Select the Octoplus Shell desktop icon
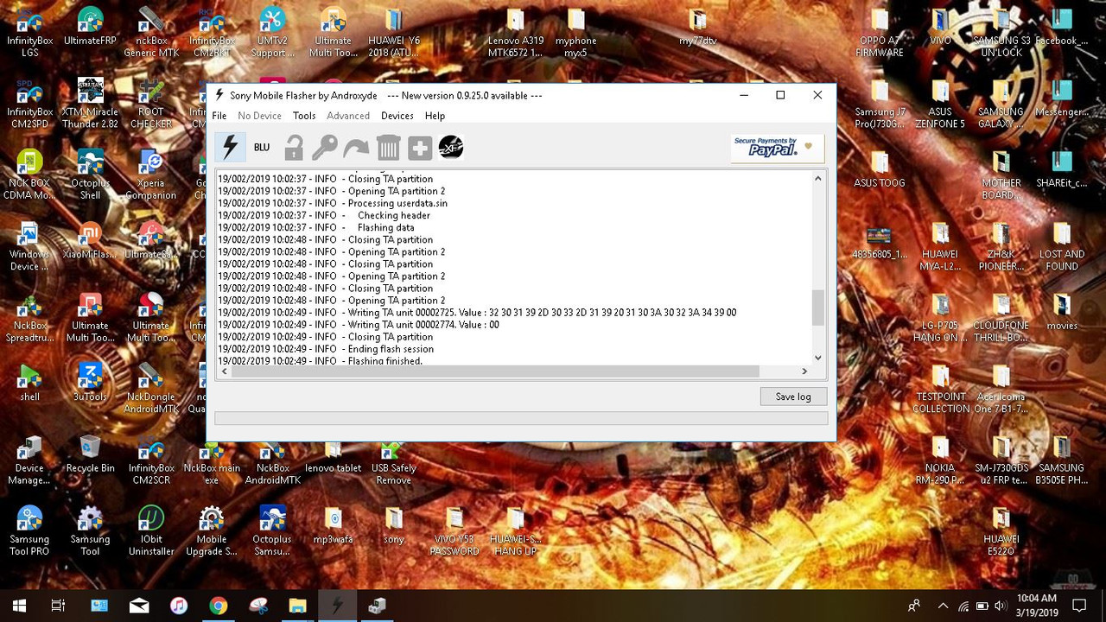The width and height of the screenshot is (1106, 622). click(x=90, y=175)
